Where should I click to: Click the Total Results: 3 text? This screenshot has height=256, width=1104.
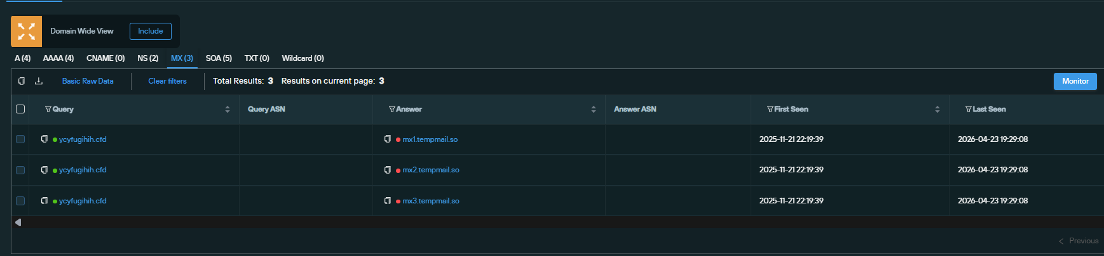243,81
